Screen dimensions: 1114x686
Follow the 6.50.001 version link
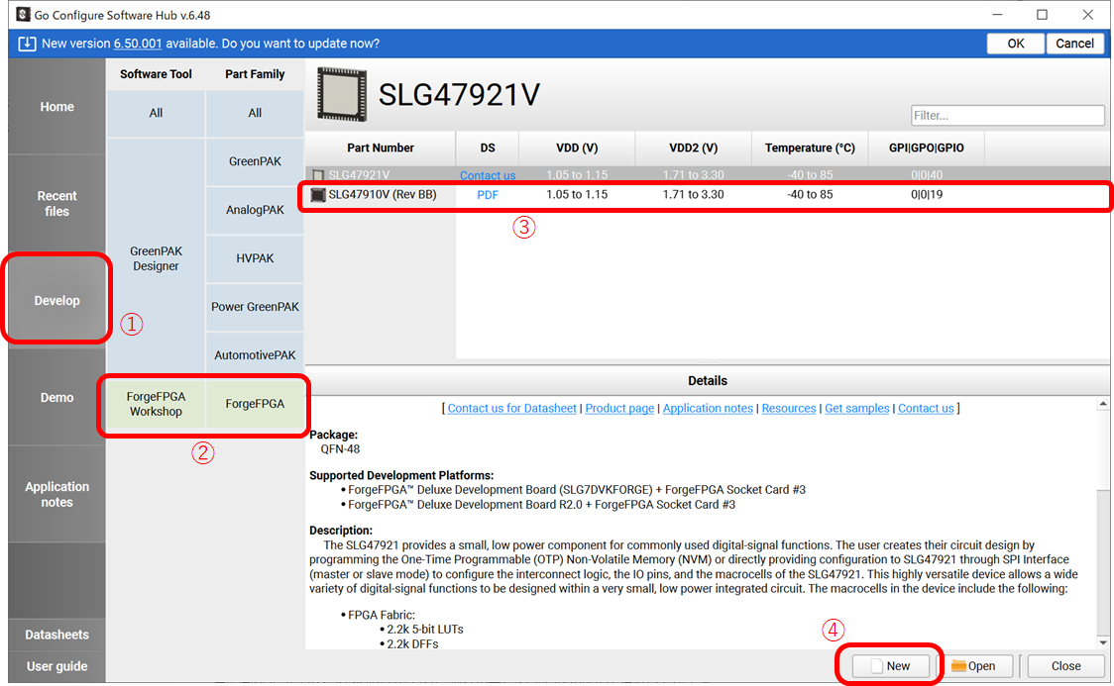[138, 44]
